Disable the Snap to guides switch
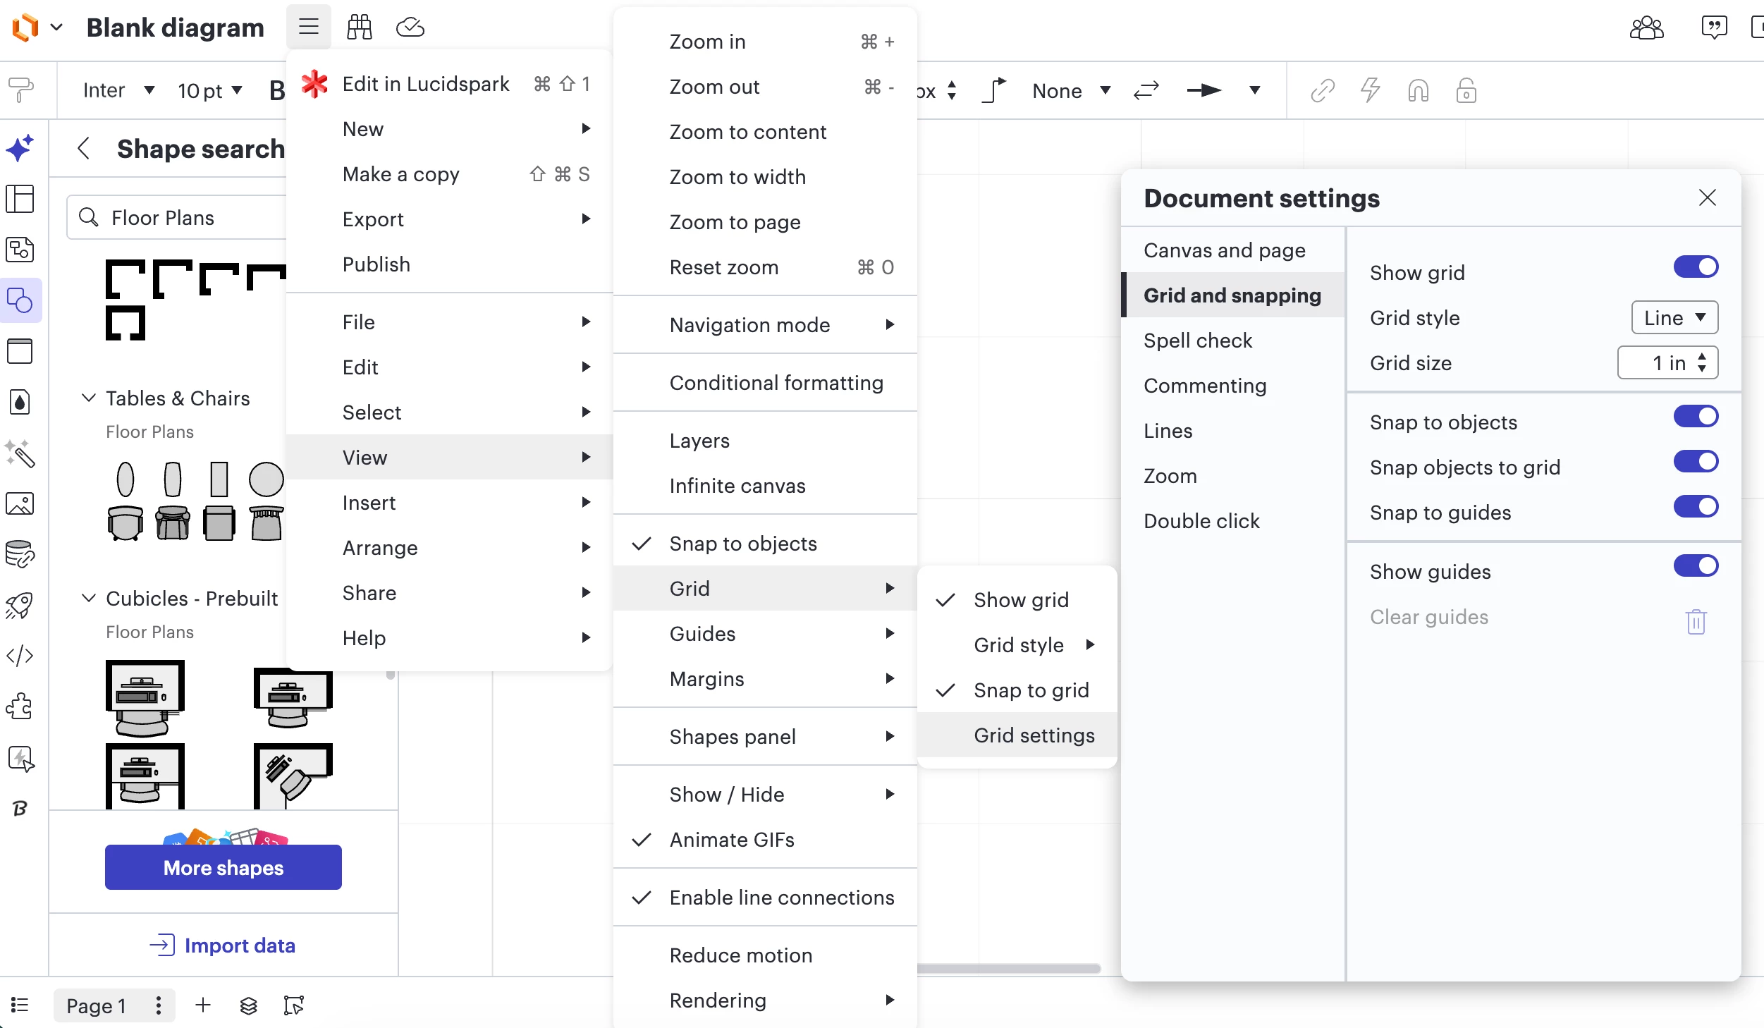The height and width of the screenshot is (1028, 1764). (1696, 507)
